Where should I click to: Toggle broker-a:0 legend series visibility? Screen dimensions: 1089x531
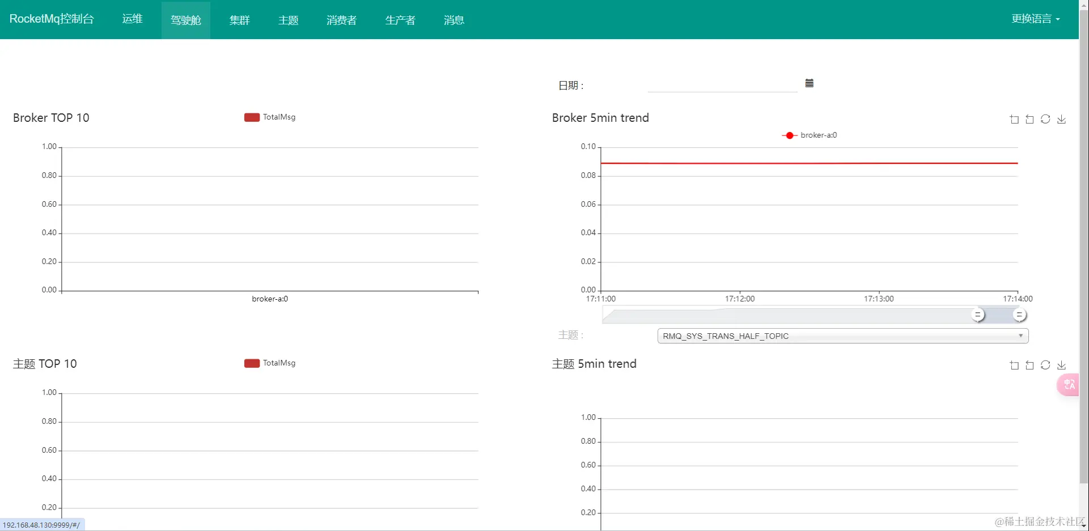click(810, 135)
